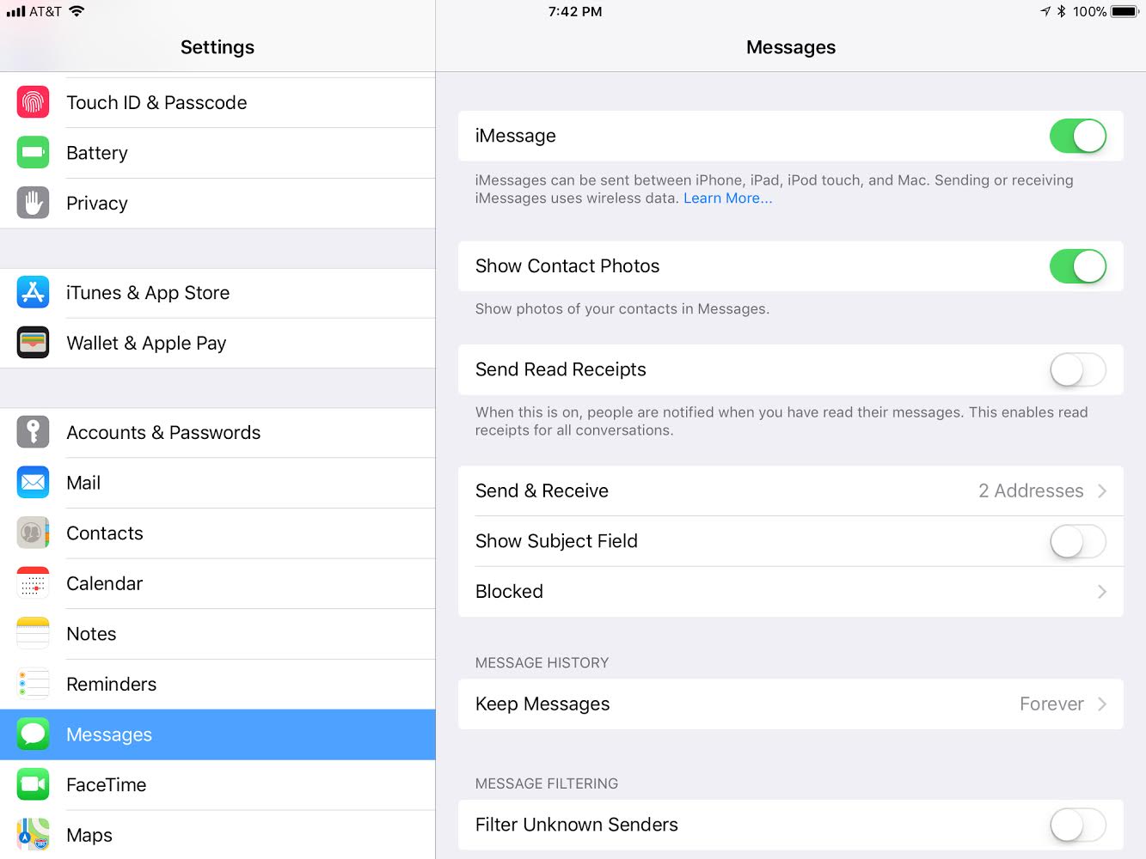Go to Privacy settings

(x=218, y=204)
